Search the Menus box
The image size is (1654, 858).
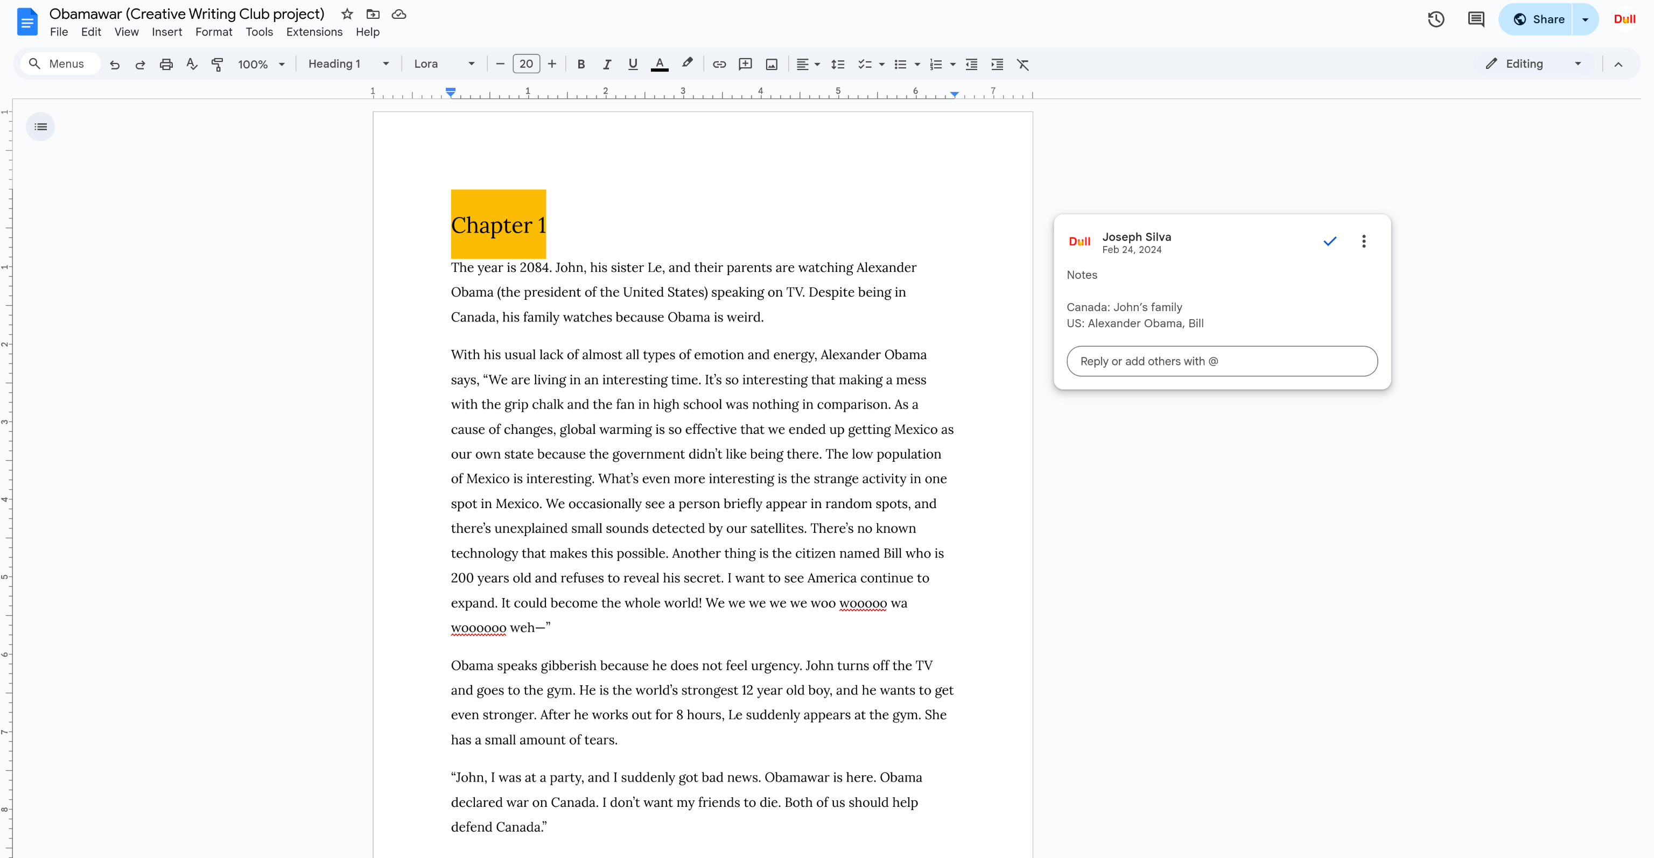[x=60, y=64]
